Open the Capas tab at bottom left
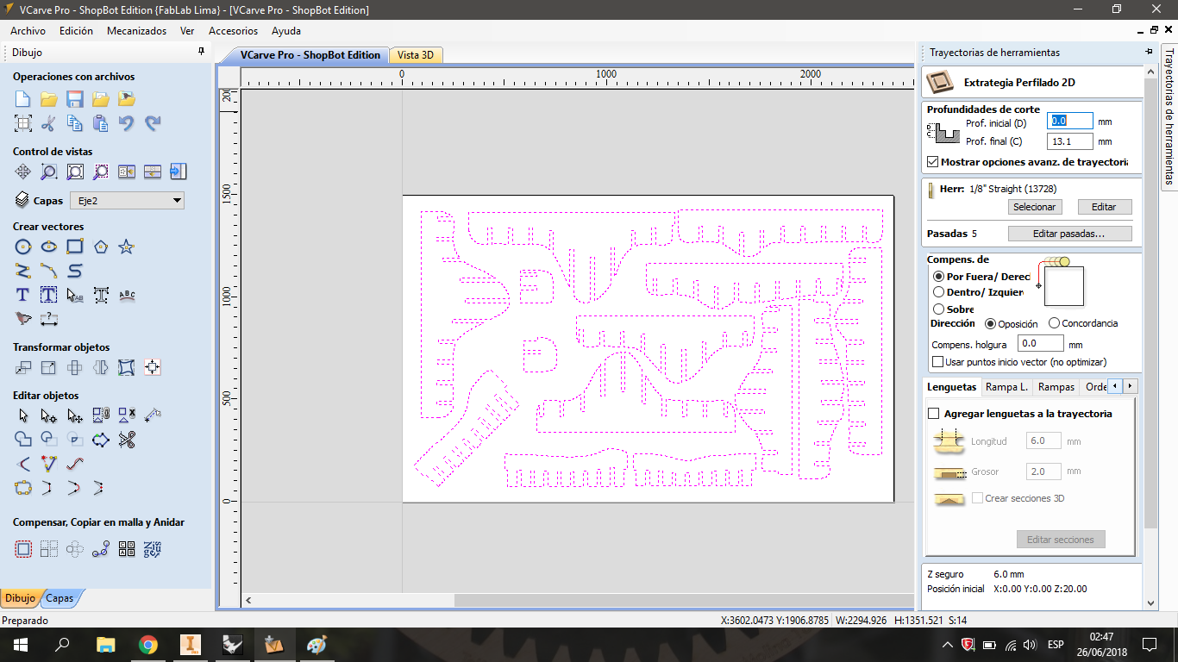Image resolution: width=1178 pixels, height=662 pixels. click(x=60, y=598)
